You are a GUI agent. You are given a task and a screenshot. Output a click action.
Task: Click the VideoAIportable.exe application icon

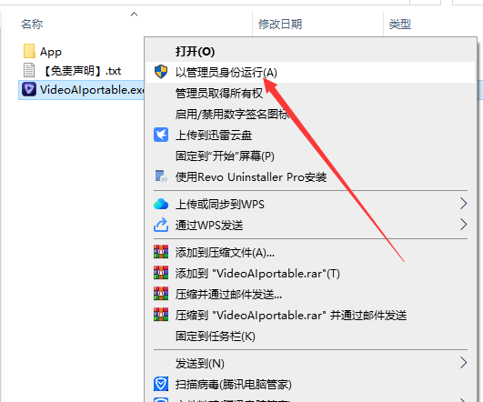click(x=29, y=90)
